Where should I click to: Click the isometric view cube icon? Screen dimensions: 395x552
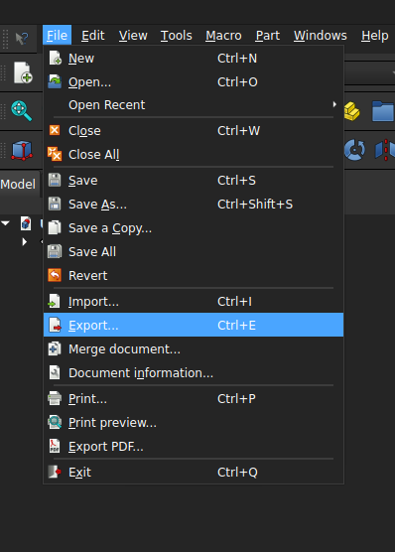pyautogui.click(x=22, y=150)
